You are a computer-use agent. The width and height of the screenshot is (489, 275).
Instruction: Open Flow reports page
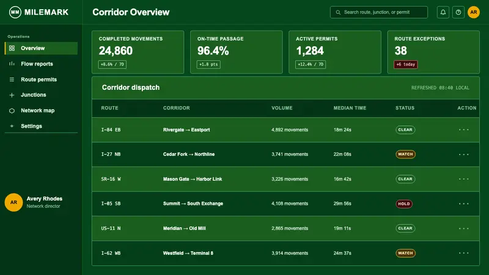point(41,64)
